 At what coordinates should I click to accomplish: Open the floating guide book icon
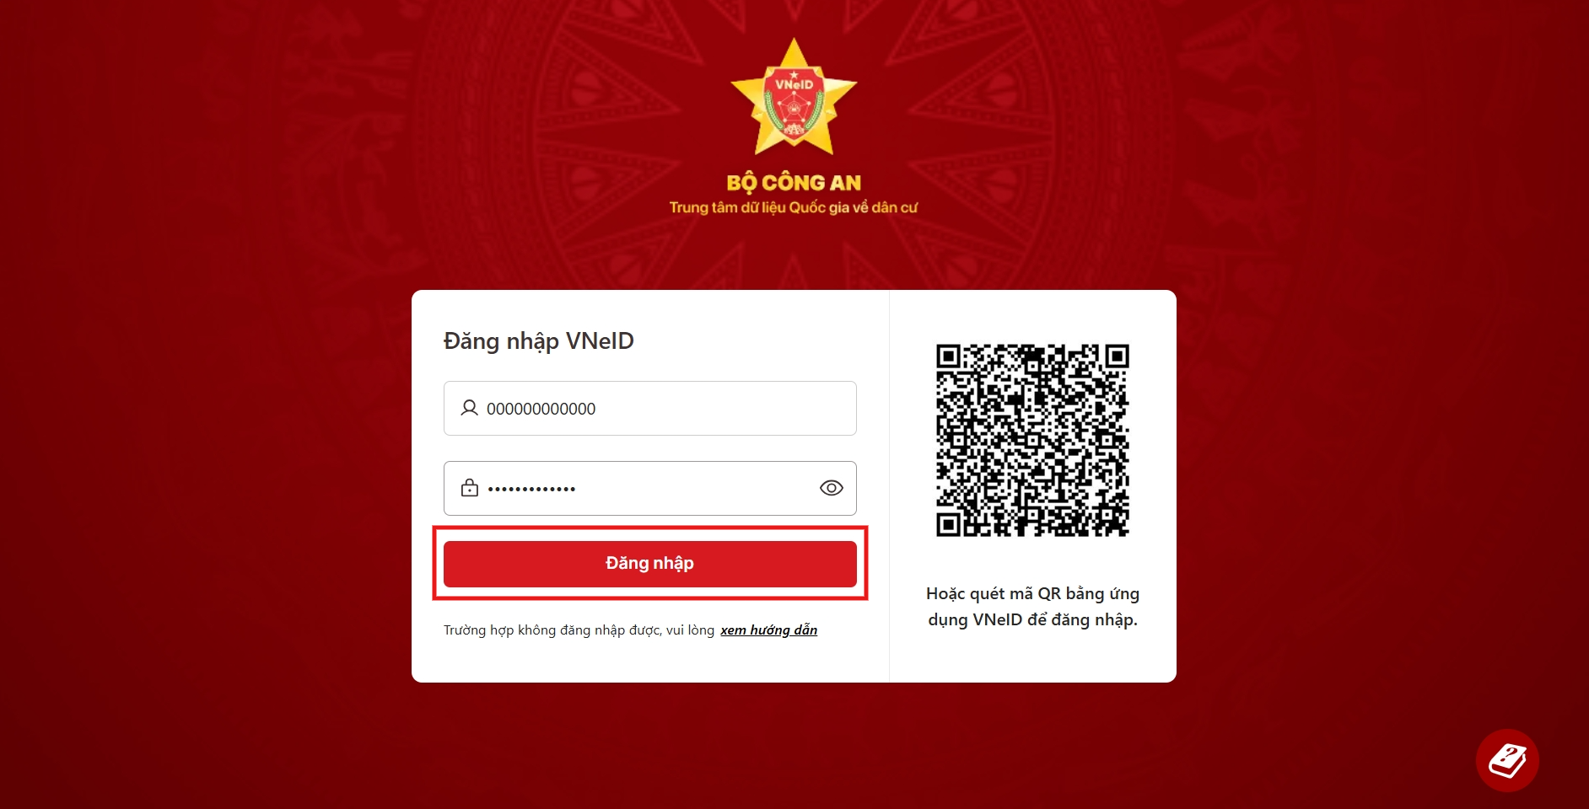(1507, 760)
